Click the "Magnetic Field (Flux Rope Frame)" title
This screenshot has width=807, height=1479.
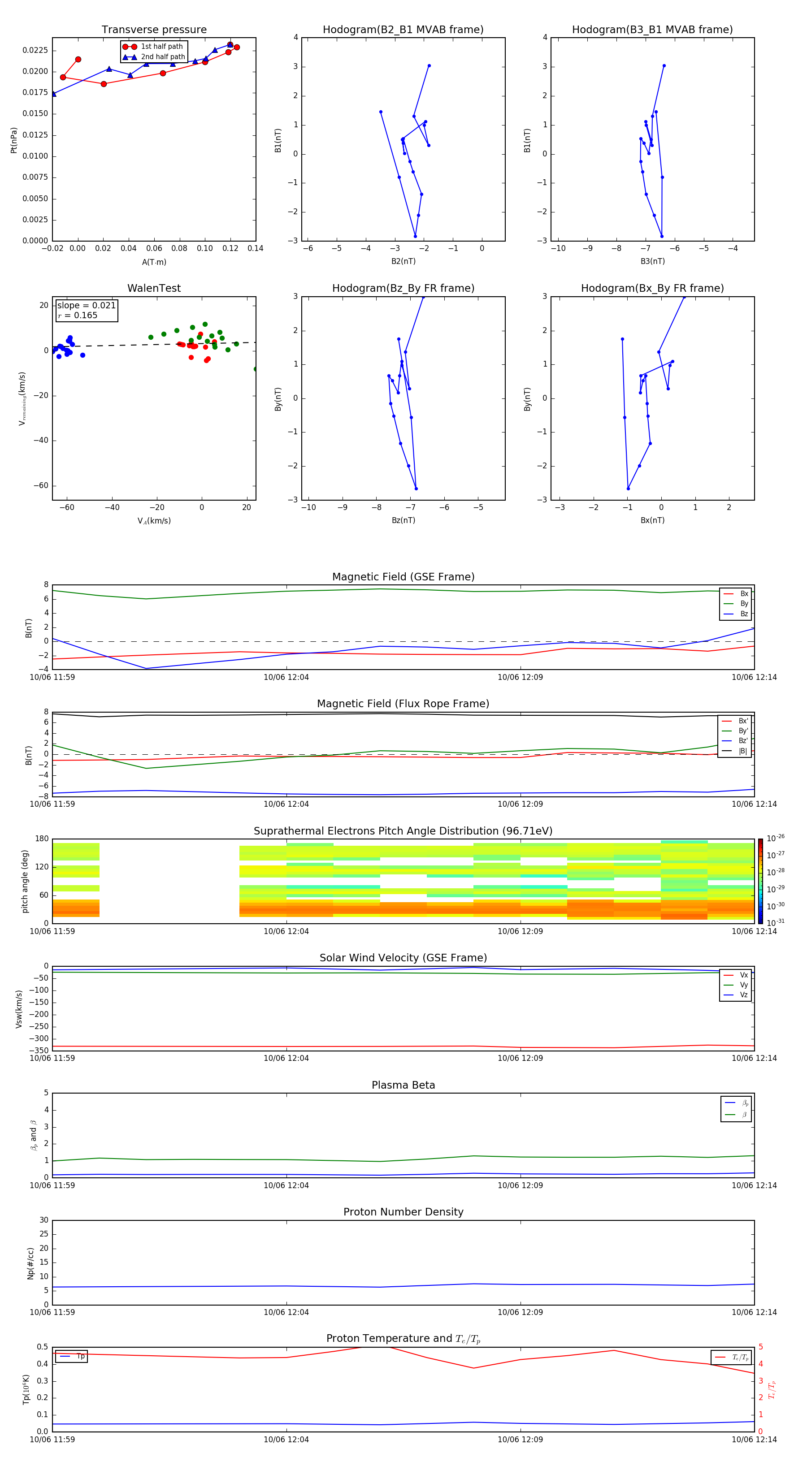[x=403, y=704]
